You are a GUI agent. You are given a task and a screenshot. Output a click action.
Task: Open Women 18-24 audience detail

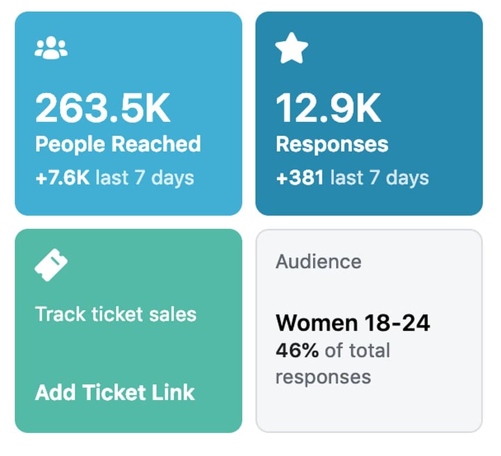click(x=352, y=323)
